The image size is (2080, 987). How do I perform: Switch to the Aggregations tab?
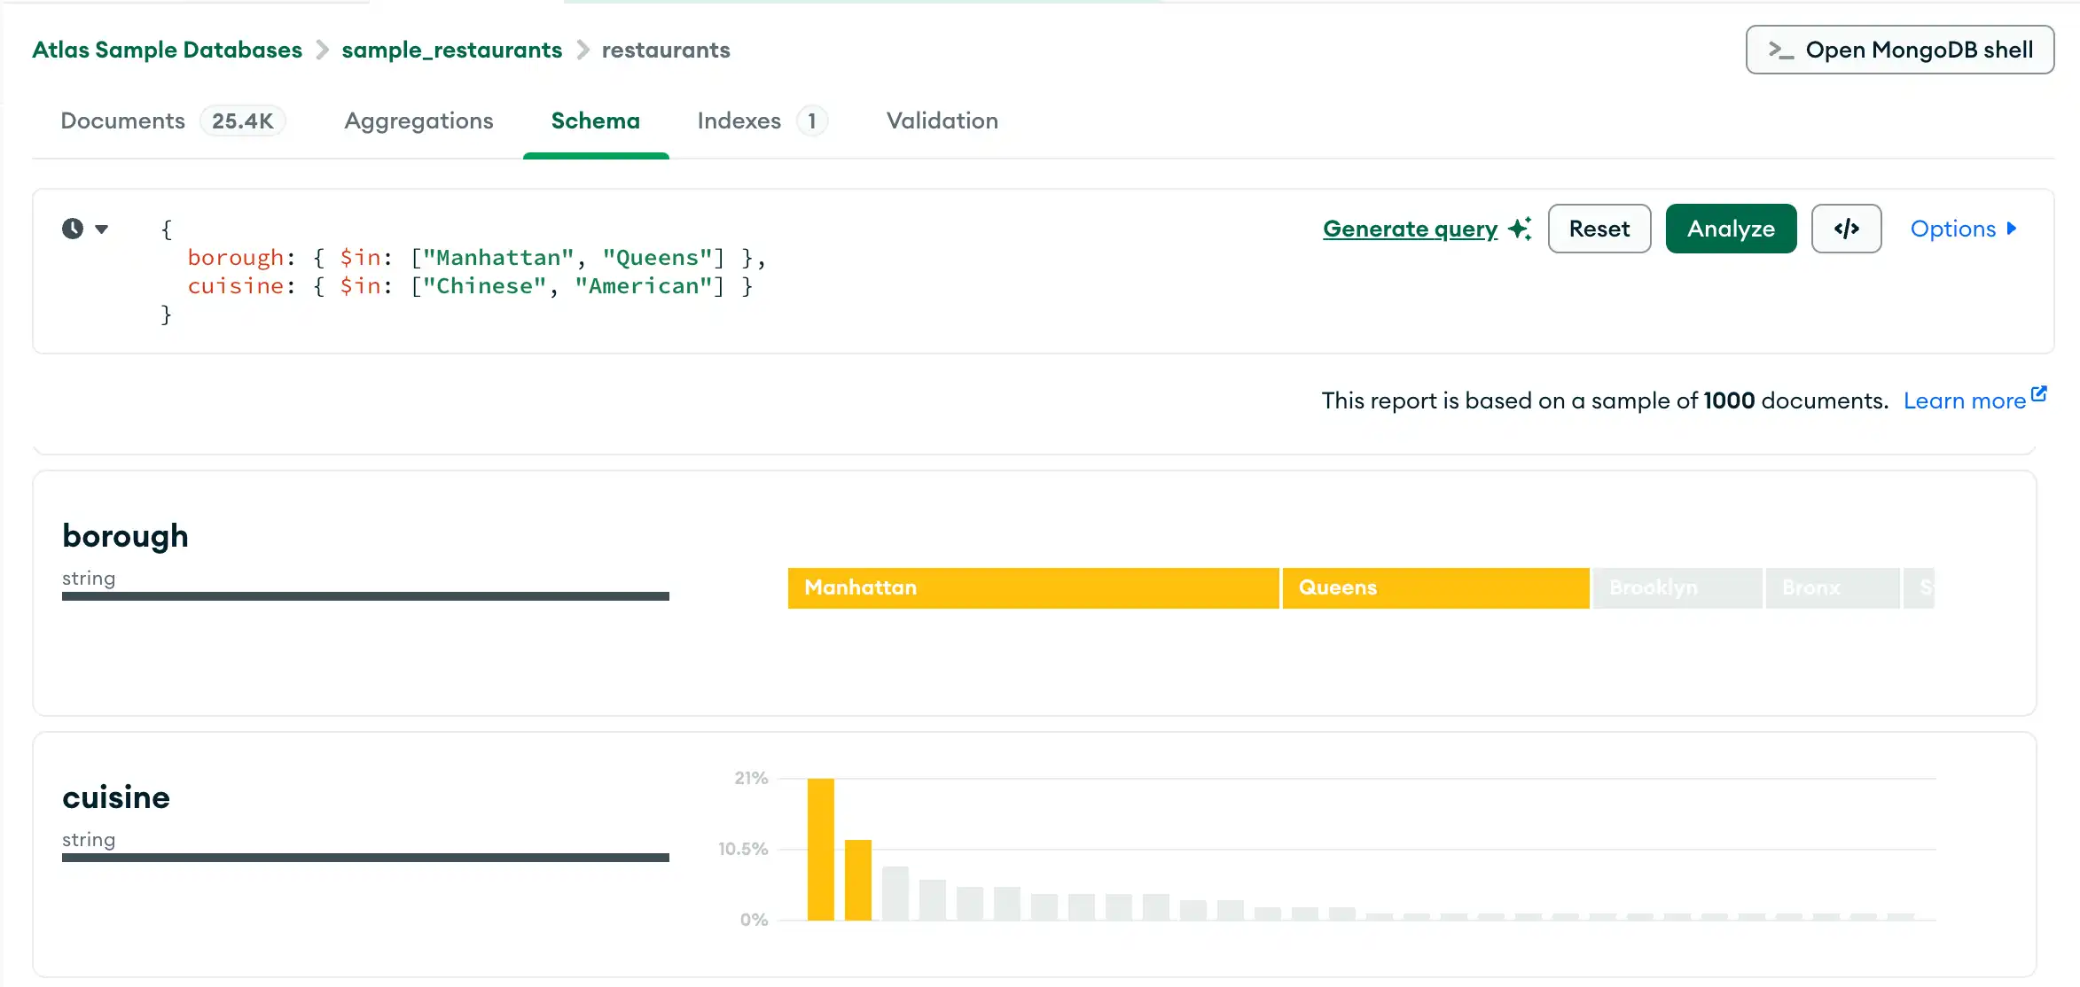(418, 120)
